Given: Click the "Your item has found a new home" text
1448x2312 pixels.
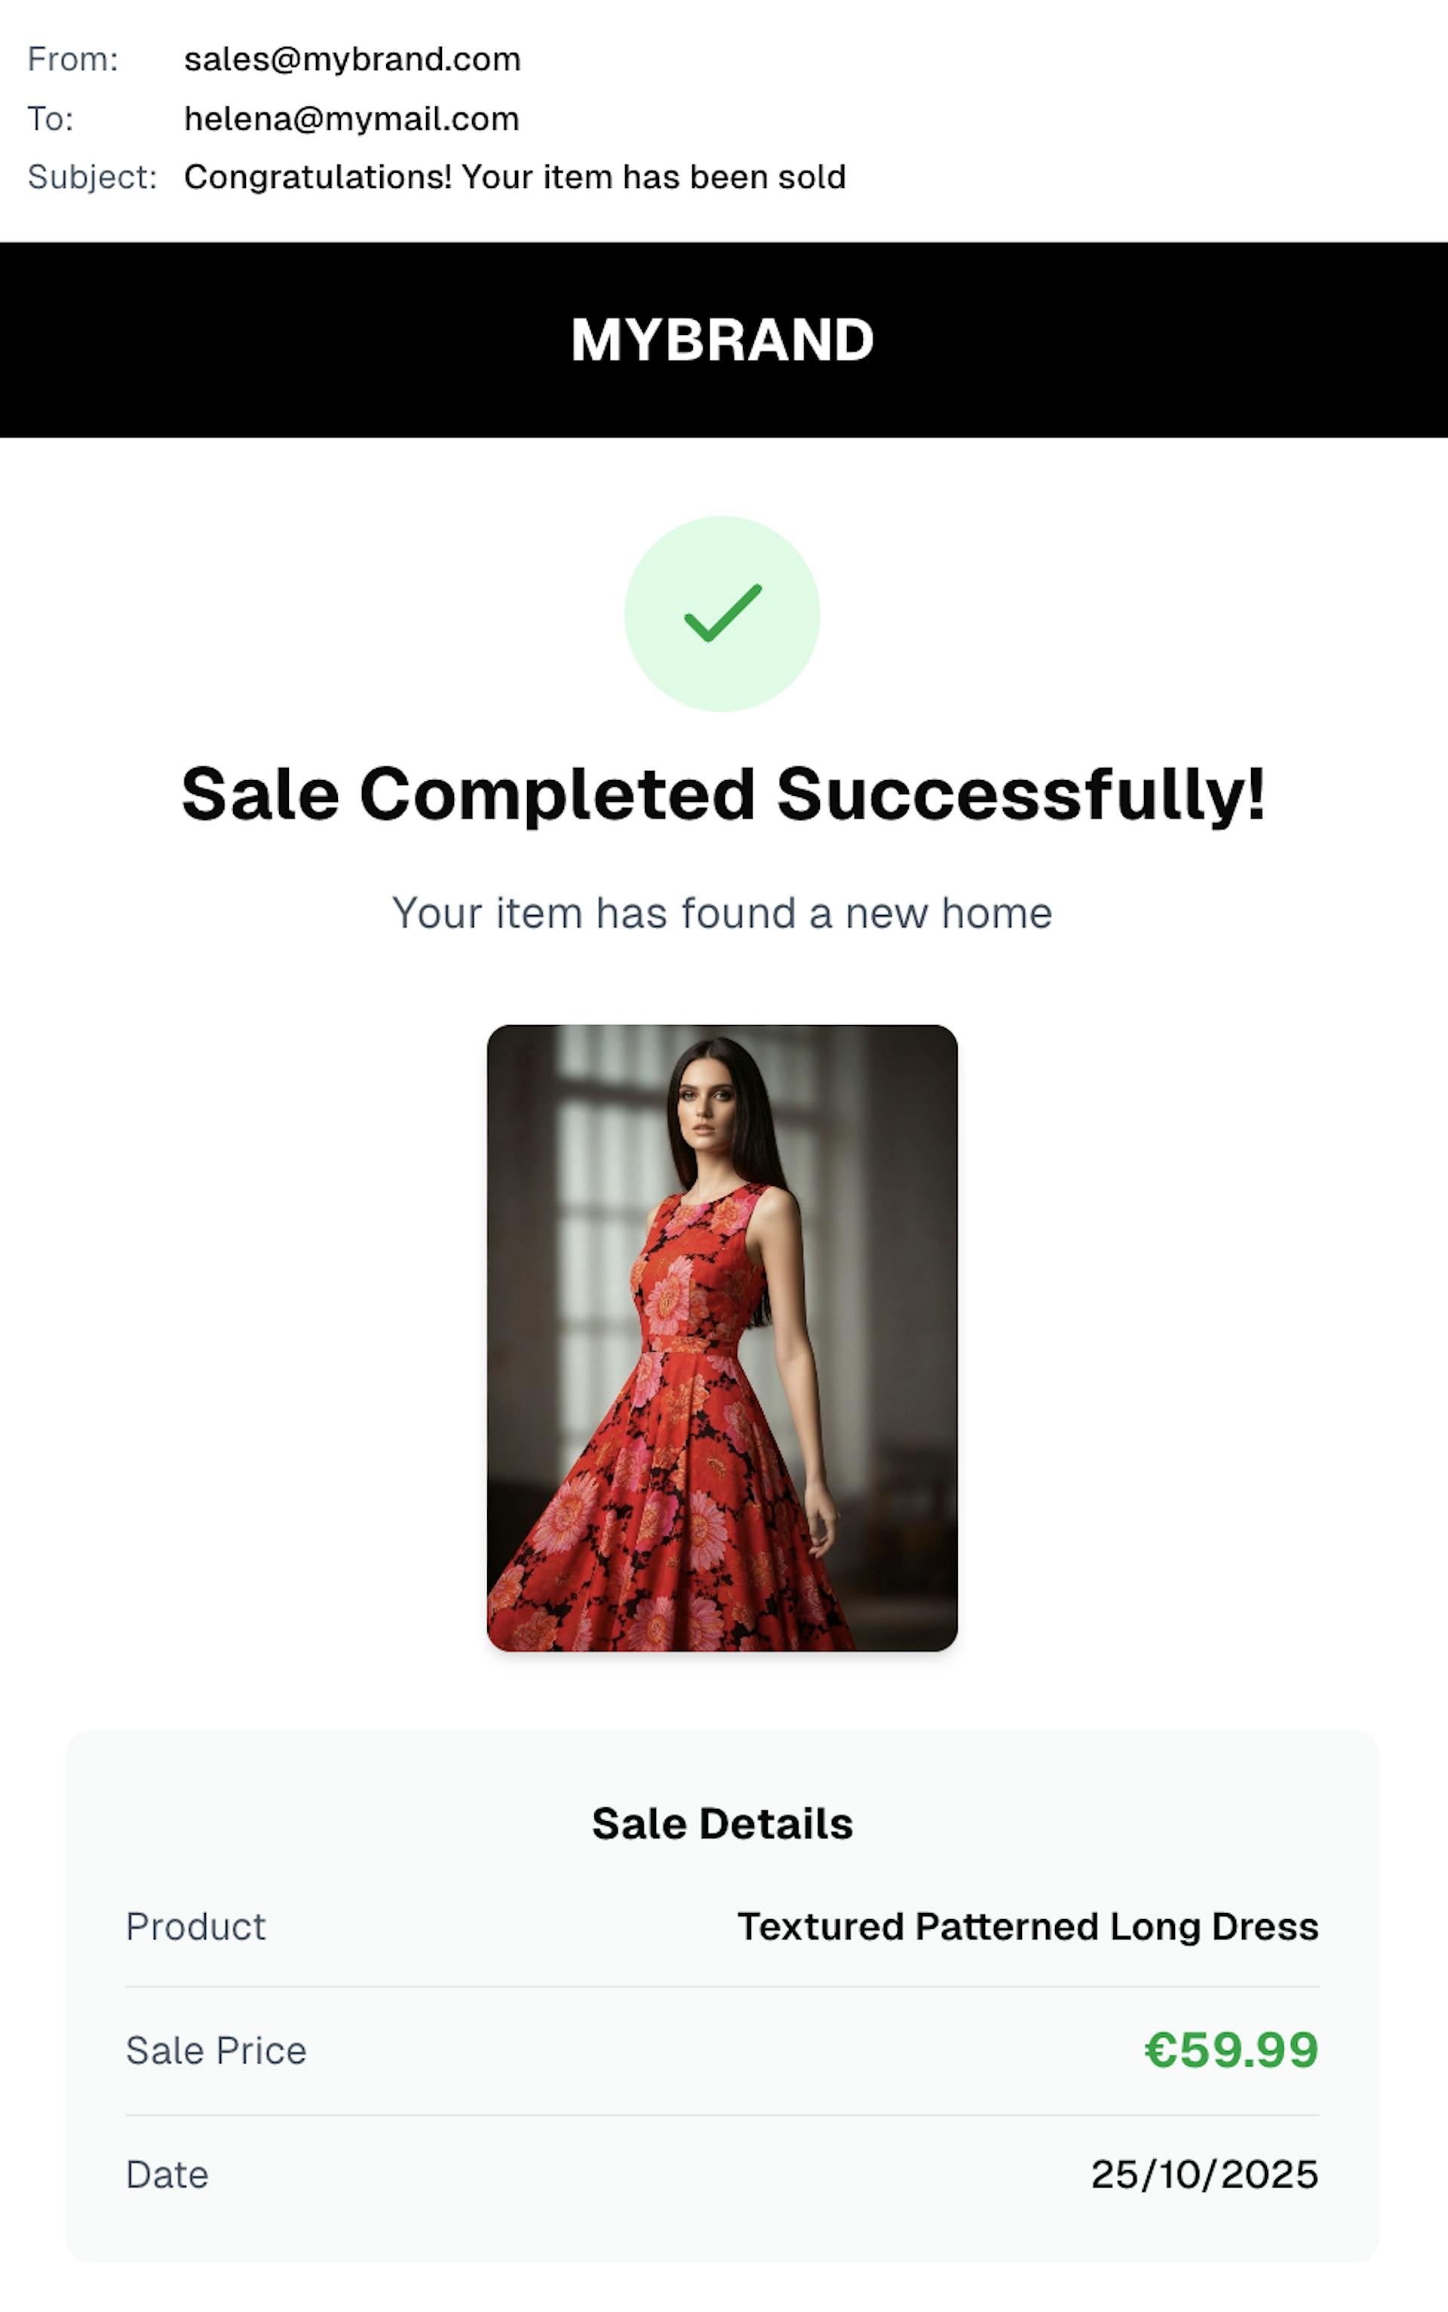Looking at the screenshot, I should pos(722,913).
